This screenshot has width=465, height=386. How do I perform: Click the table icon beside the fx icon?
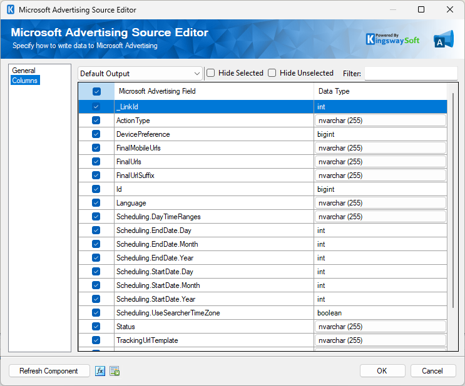(x=115, y=371)
